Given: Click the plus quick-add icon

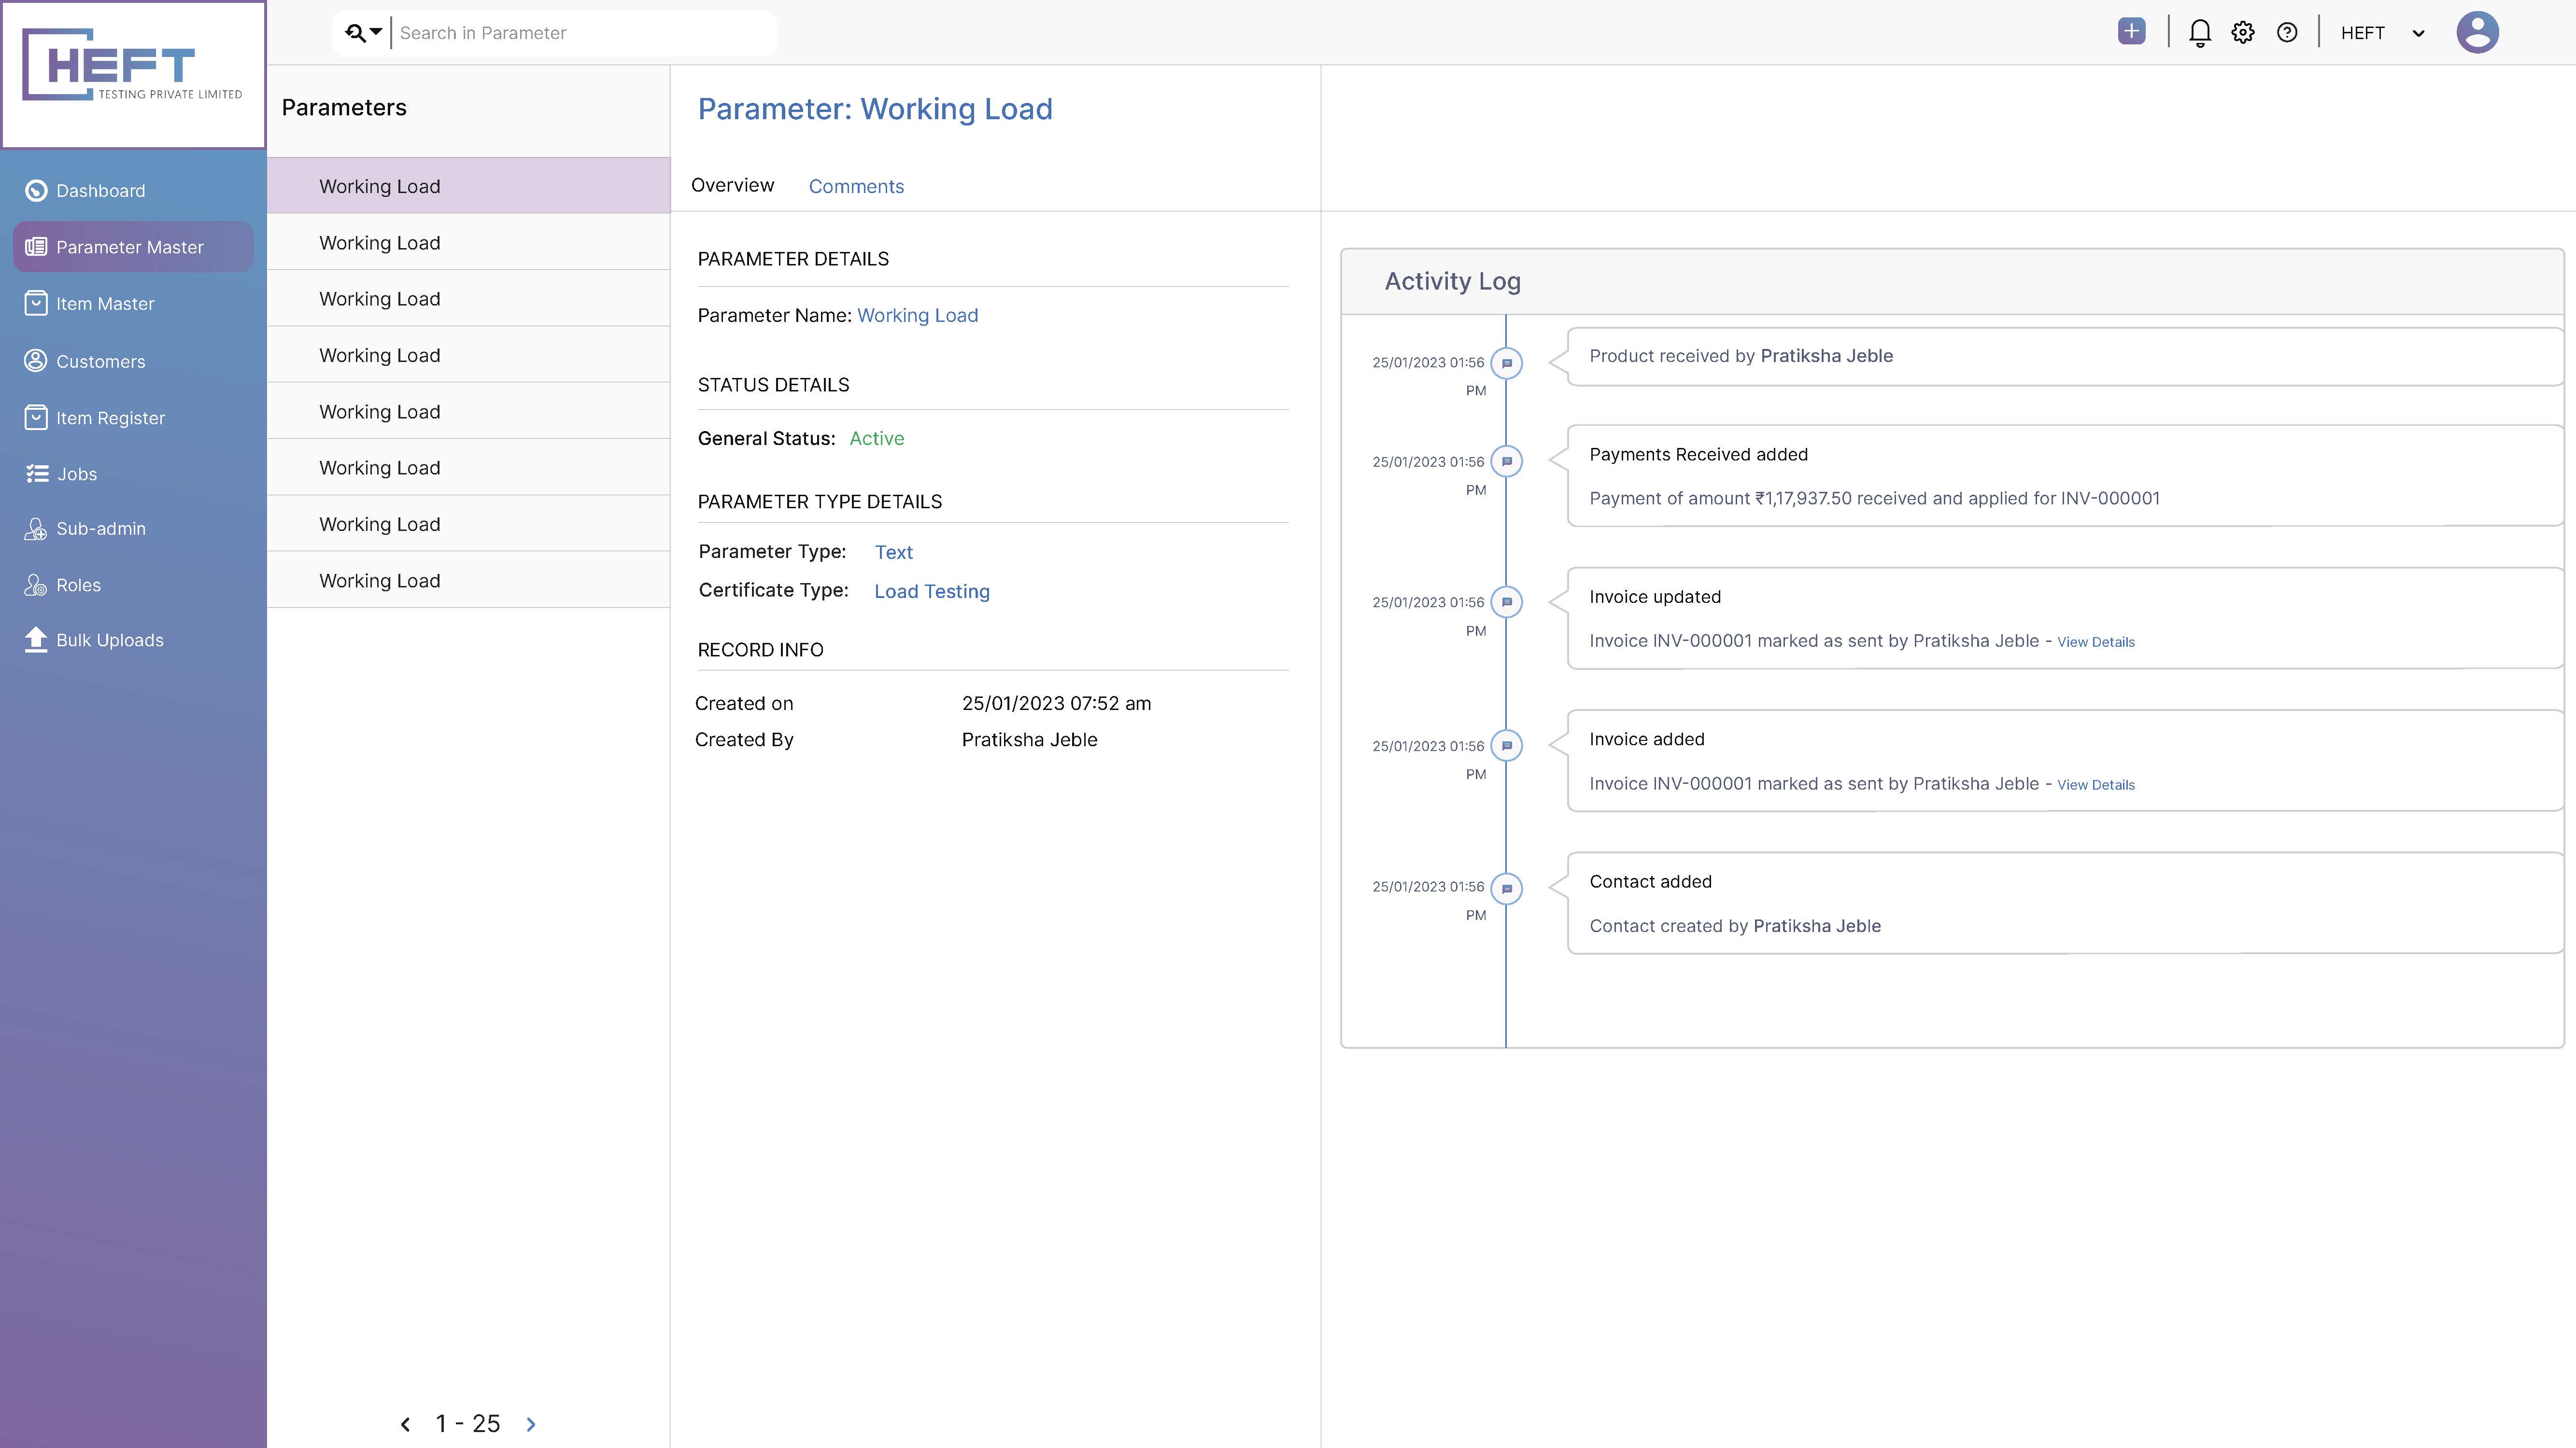Looking at the screenshot, I should click(x=2131, y=32).
